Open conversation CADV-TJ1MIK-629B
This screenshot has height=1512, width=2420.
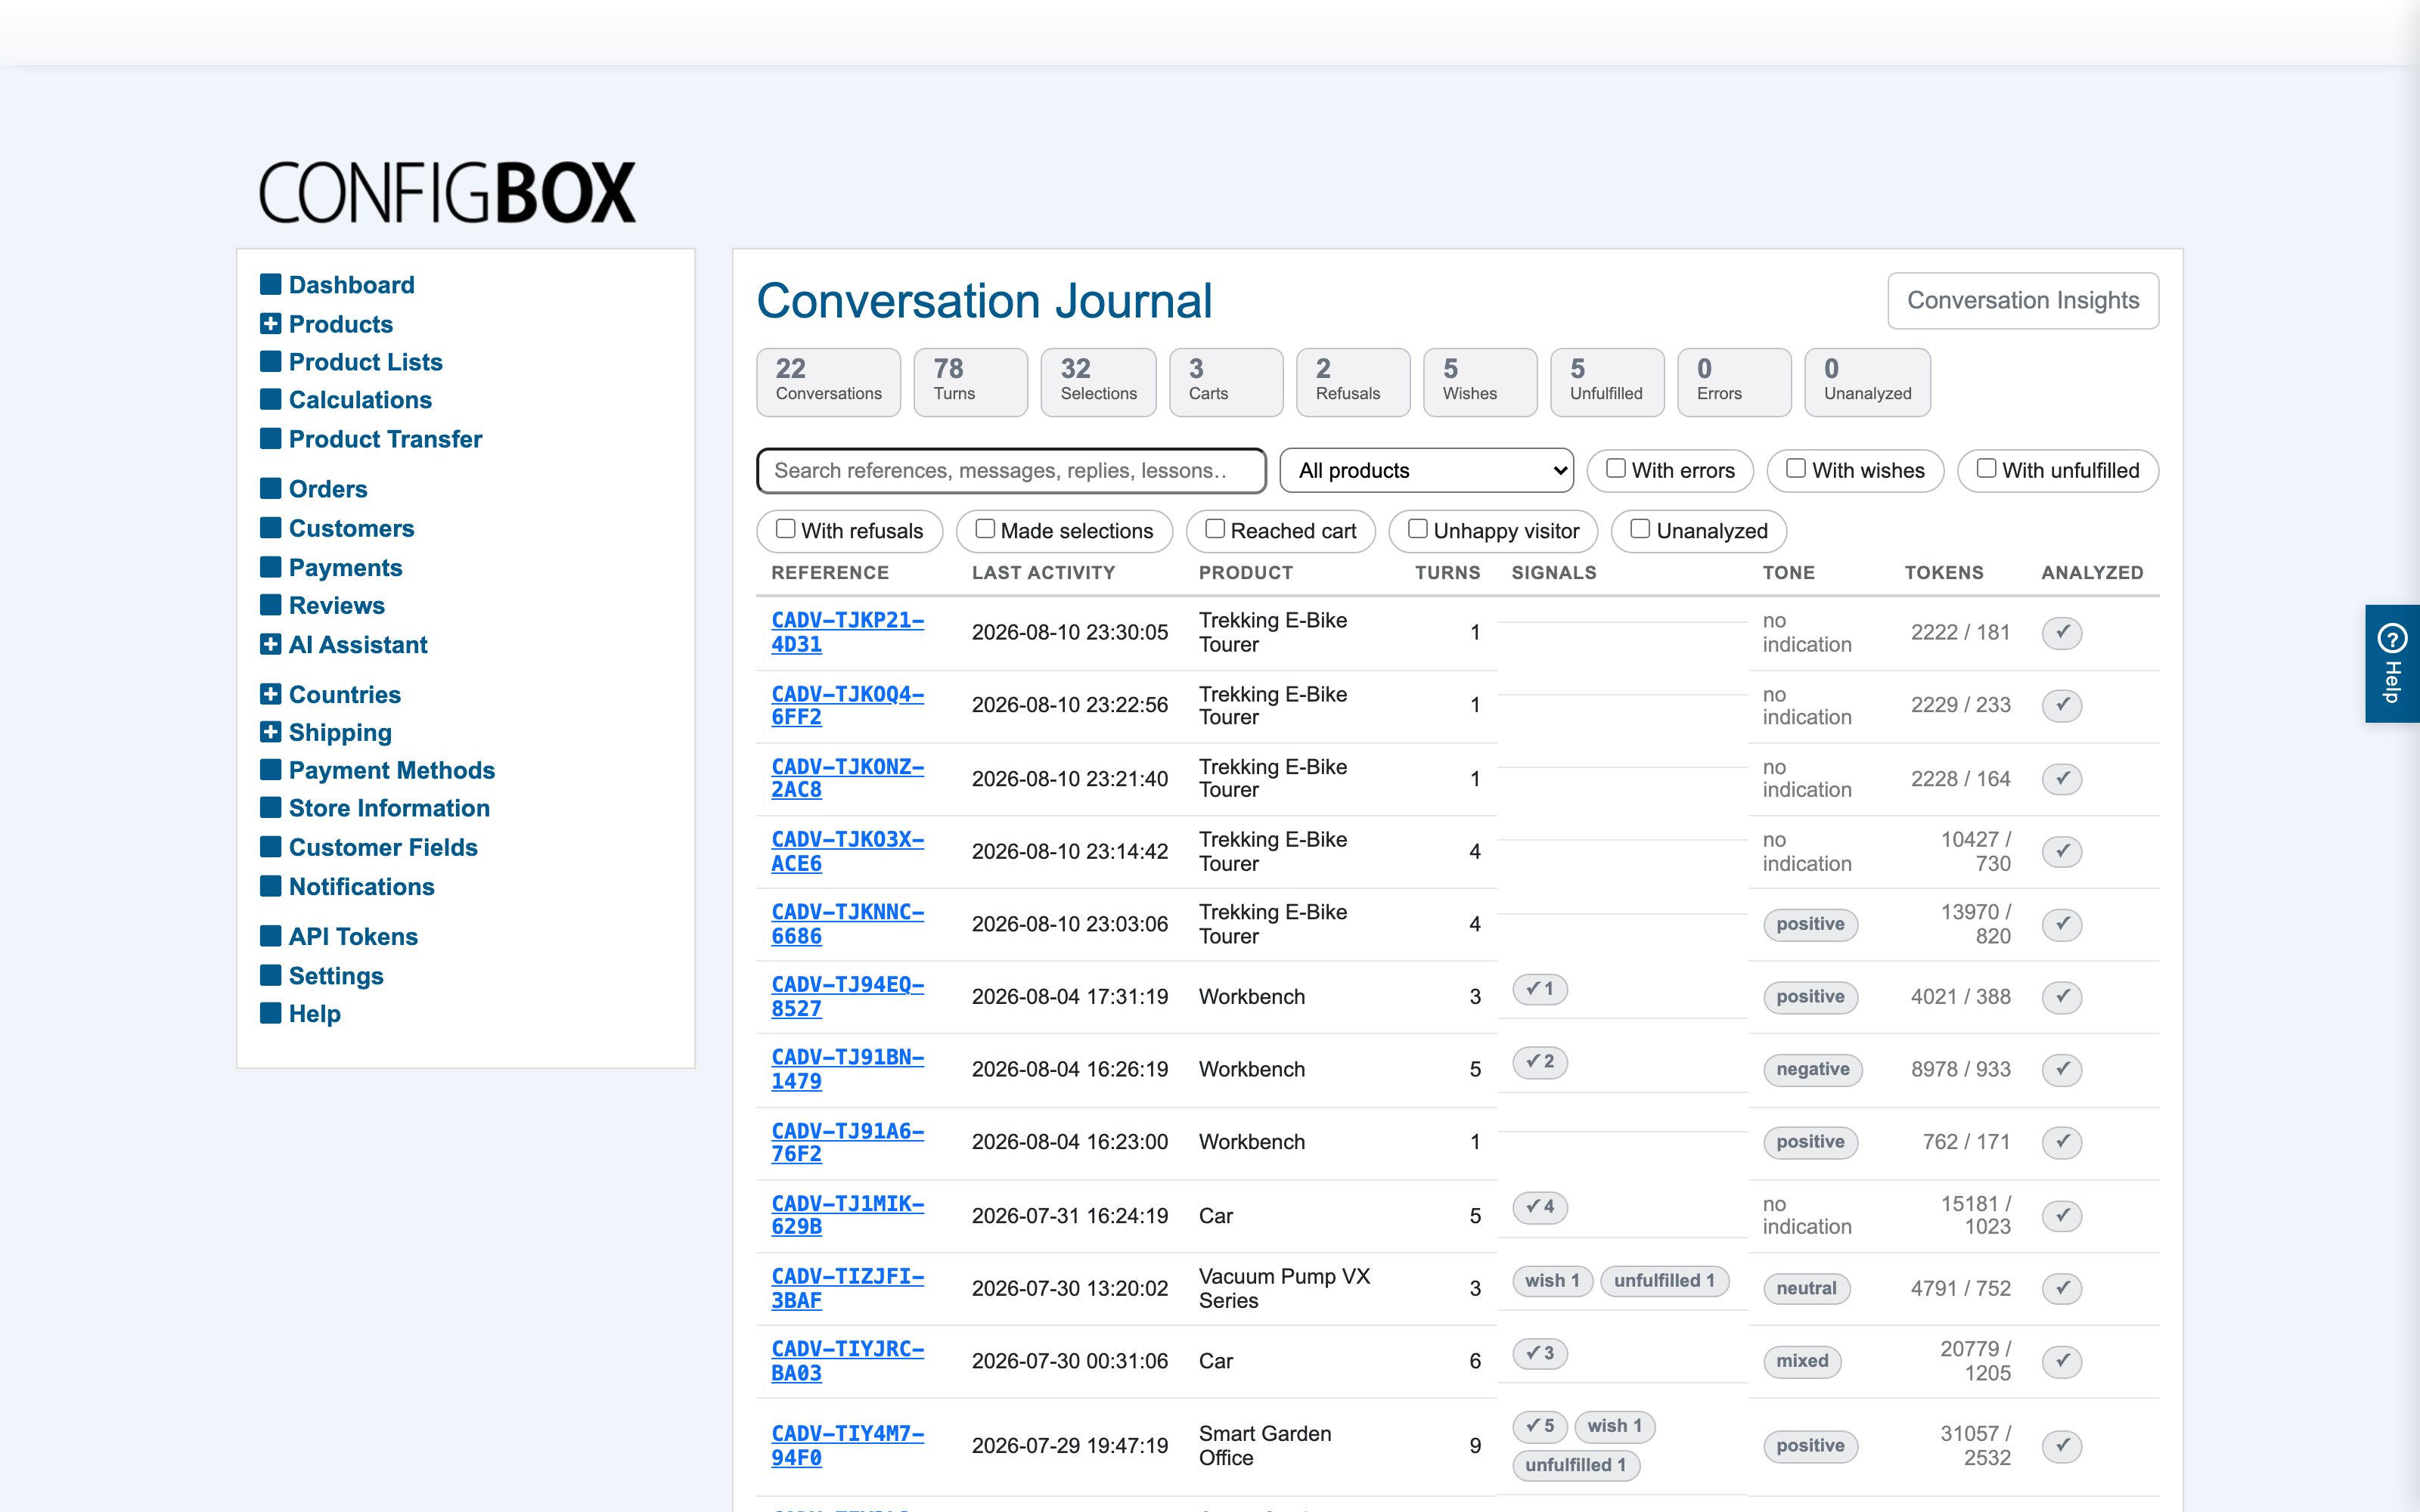[x=847, y=1215]
